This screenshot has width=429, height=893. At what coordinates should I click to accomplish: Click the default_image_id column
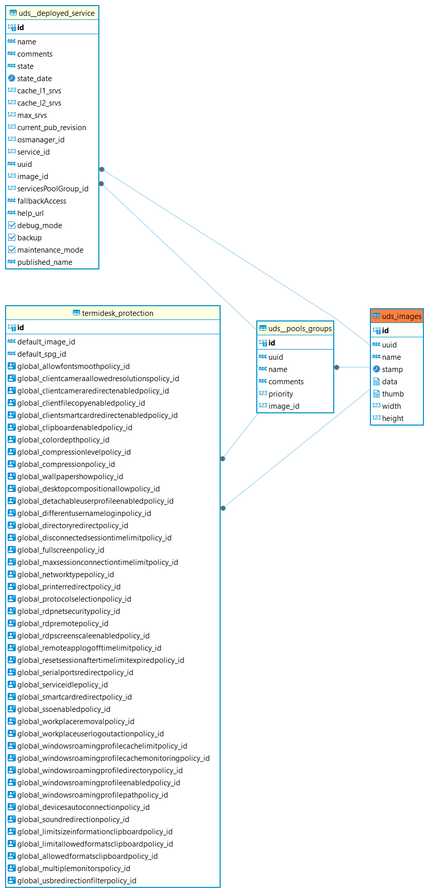tap(46, 341)
